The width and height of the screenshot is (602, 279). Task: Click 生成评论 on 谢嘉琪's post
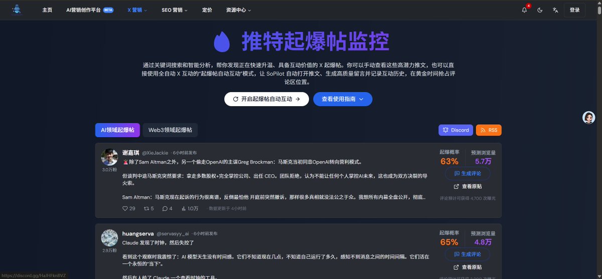(x=468, y=173)
